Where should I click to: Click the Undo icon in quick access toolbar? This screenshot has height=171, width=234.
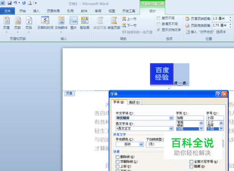[x=15, y=3]
